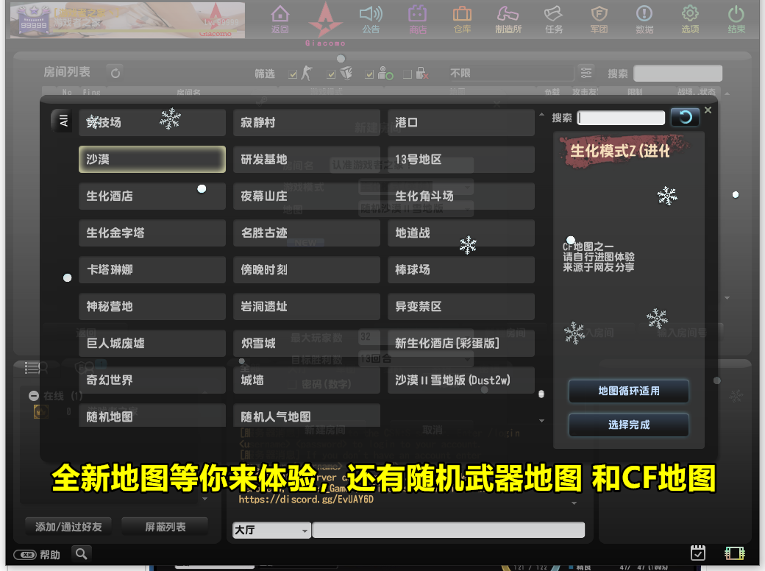765x571 pixels.
Task: Choose the 神秘营地 map
Action: tap(152, 307)
